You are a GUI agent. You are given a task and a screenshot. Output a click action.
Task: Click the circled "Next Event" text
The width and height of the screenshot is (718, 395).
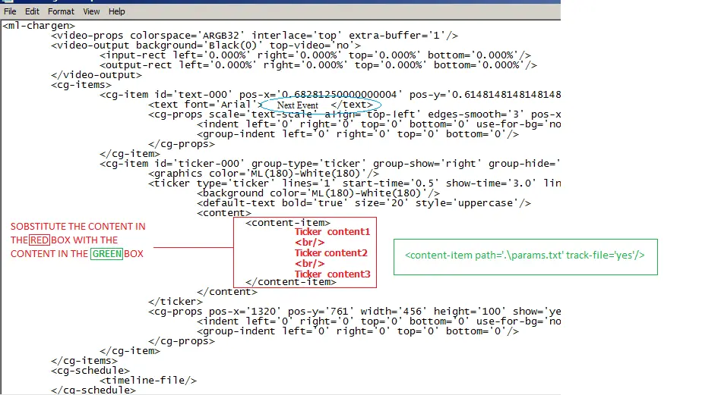click(297, 105)
